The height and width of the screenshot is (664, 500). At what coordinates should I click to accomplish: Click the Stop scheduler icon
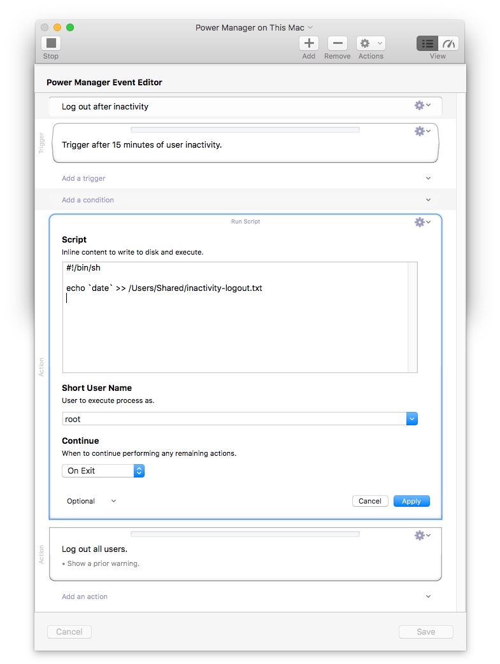[51, 43]
